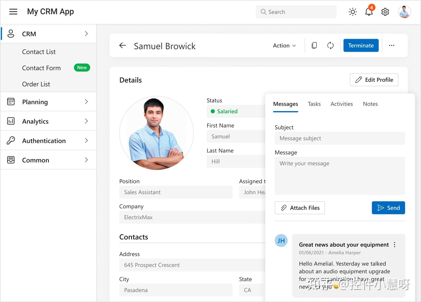Click the Last Name field showing Hill

click(x=236, y=162)
